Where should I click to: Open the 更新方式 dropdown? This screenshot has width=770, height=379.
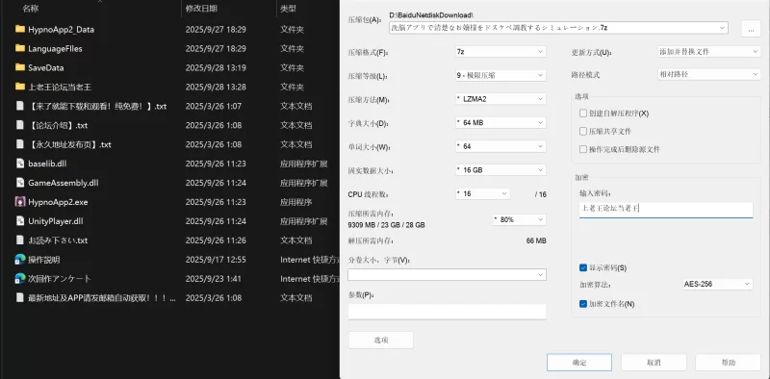[708, 51]
